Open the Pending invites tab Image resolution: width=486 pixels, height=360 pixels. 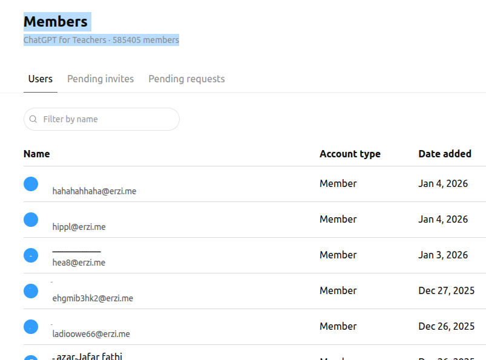(x=100, y=79)
